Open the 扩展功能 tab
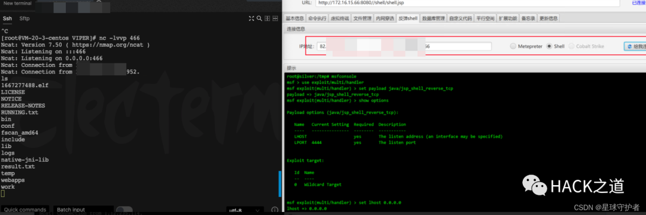Viewport: 646px width, 215px height. 508,18
